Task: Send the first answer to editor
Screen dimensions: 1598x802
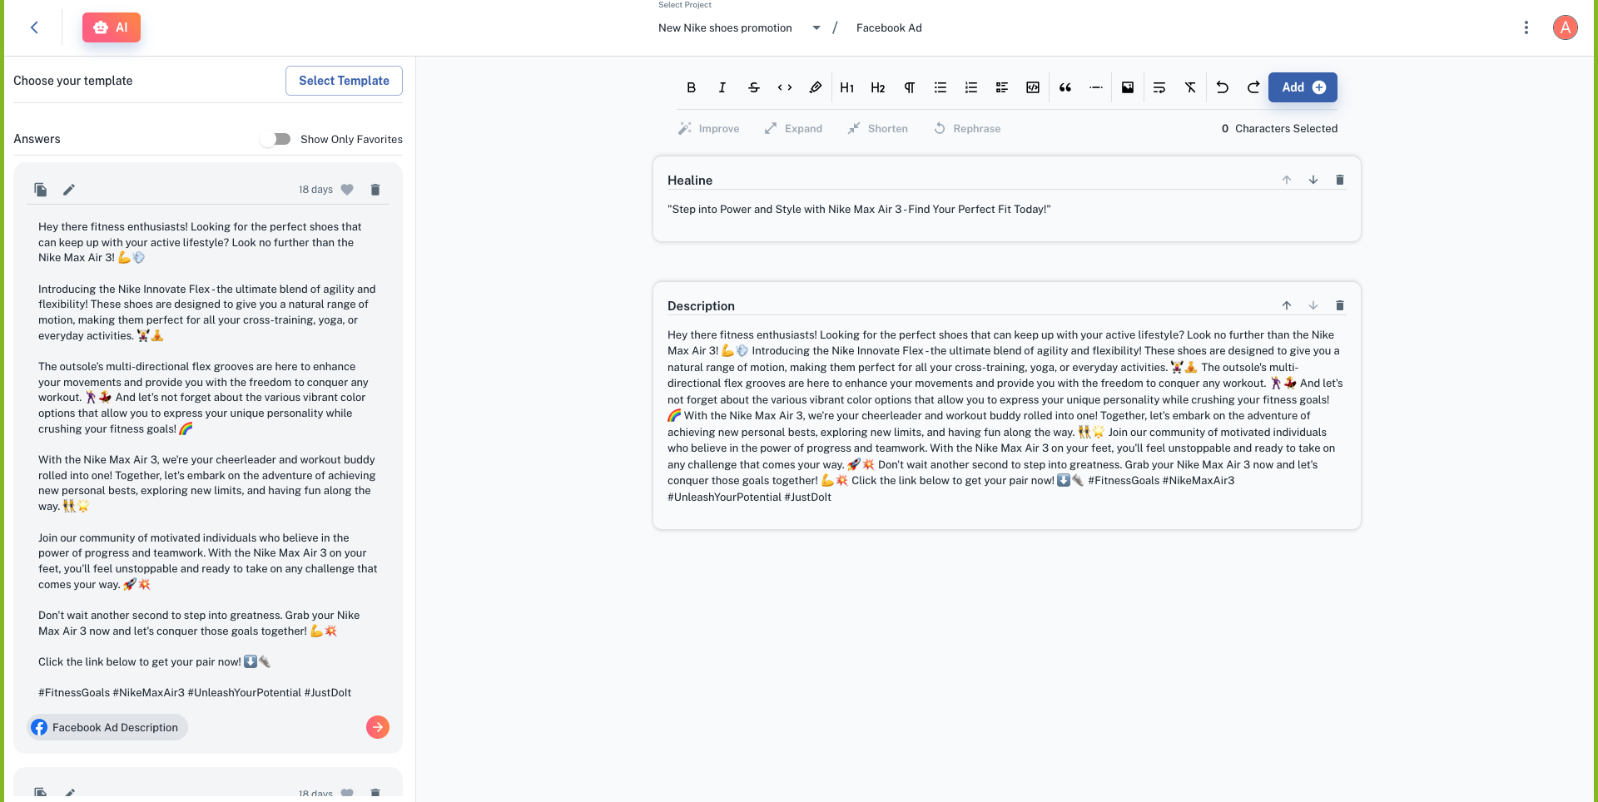Action: pos(378,727)
